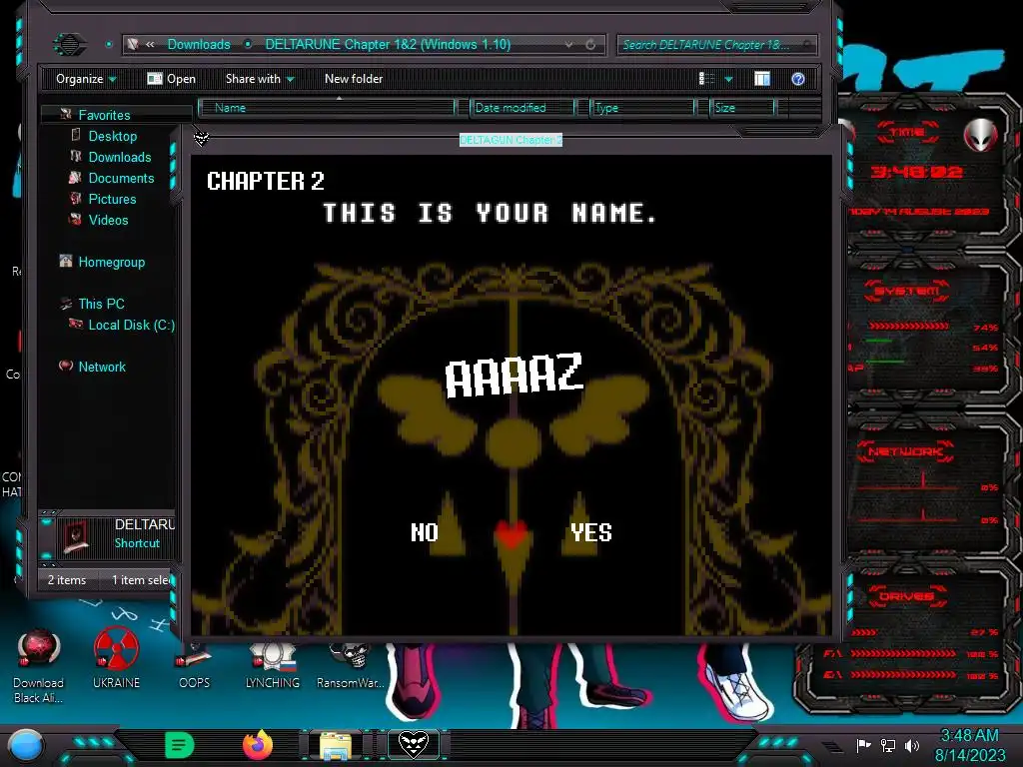The width and height of the screenshot is (1023, 767).
Task: Click the '2 items' status bar text
Action: [67, 580]
